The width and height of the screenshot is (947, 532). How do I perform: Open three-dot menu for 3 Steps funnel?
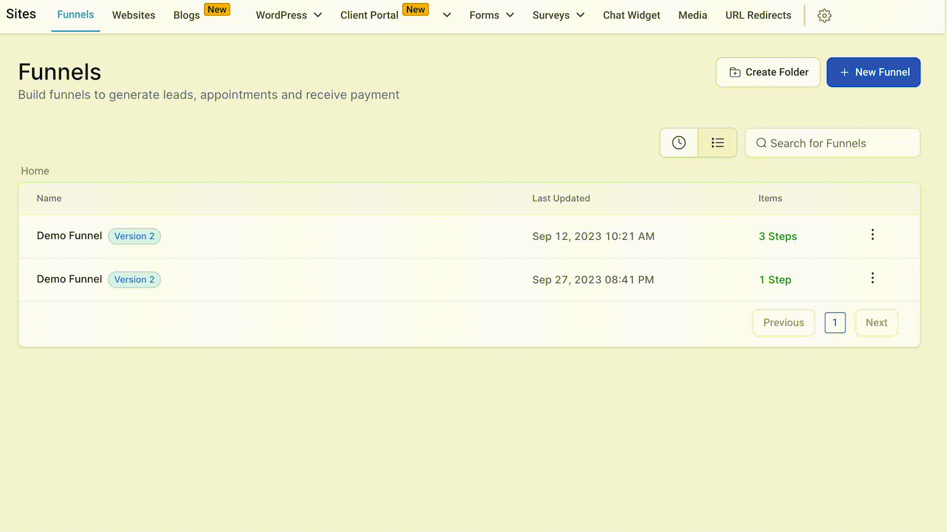873,234
